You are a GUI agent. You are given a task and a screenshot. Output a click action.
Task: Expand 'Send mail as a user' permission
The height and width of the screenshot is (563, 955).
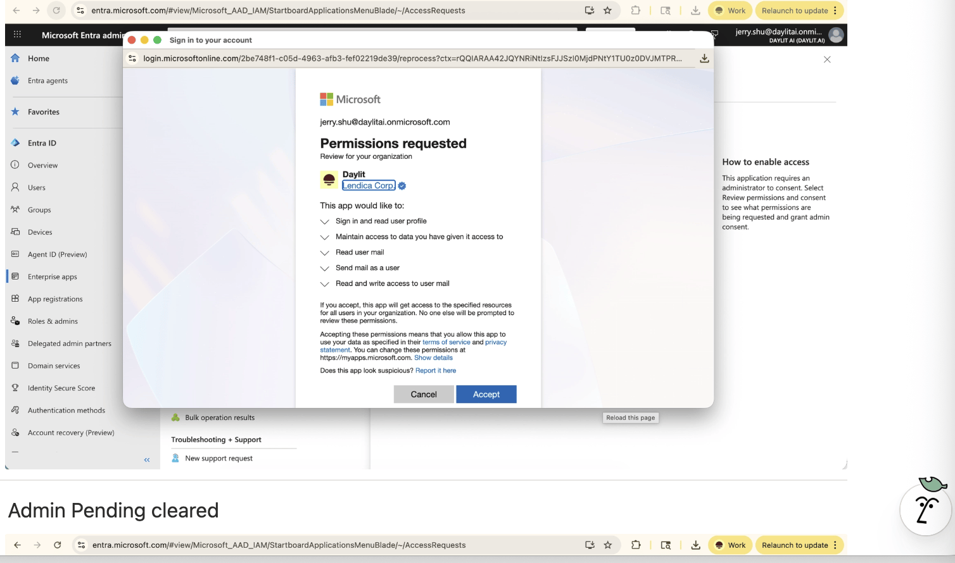point(325,268)
